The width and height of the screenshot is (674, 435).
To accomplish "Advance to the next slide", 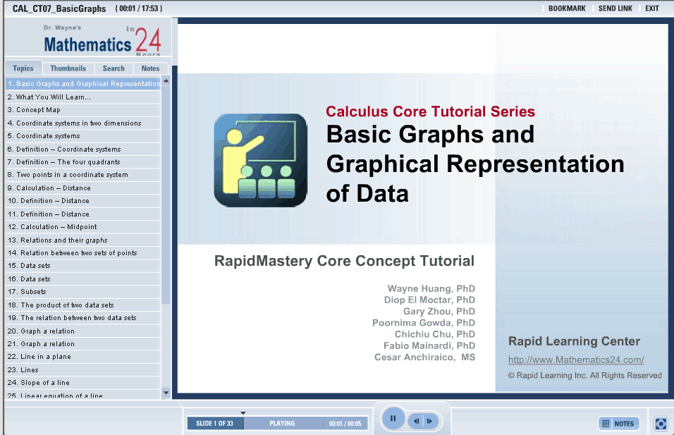I will [430, 421].
